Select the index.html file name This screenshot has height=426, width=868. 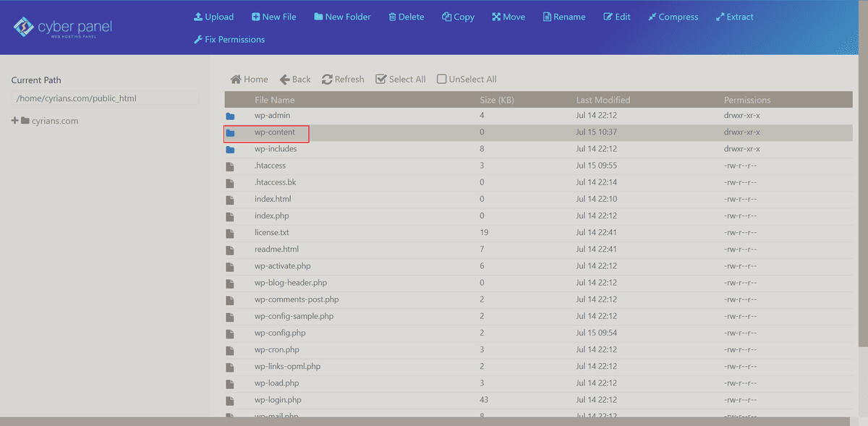(273, 199)
